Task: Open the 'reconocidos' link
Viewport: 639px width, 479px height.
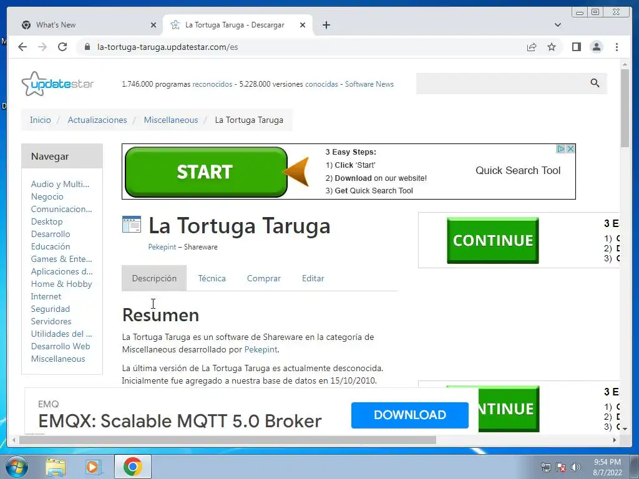Action: (x=212, y=84)
